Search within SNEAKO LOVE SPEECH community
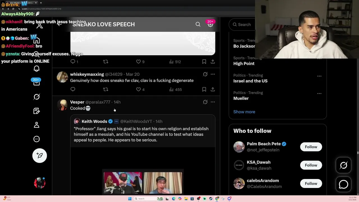Image resolution: width=359 pixels, height=202 pixels. (x=198, y=24)
